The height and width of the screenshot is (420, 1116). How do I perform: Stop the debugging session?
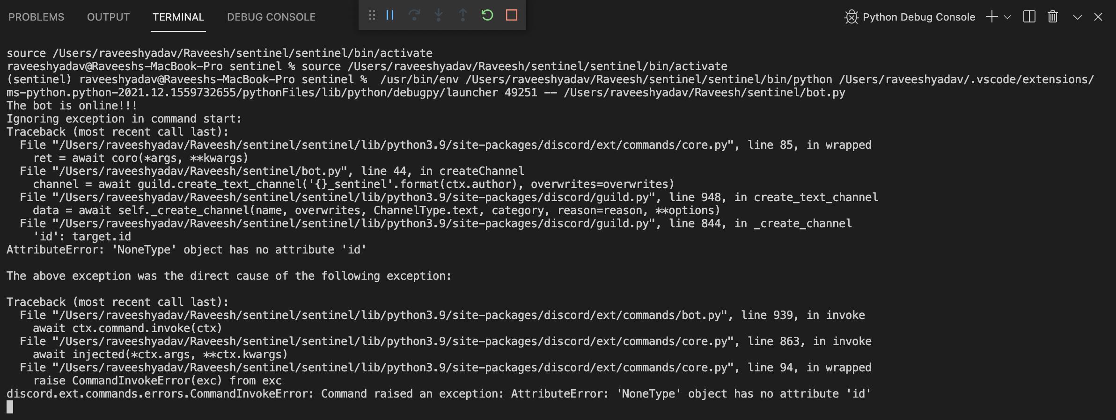(x=512, y=15)
